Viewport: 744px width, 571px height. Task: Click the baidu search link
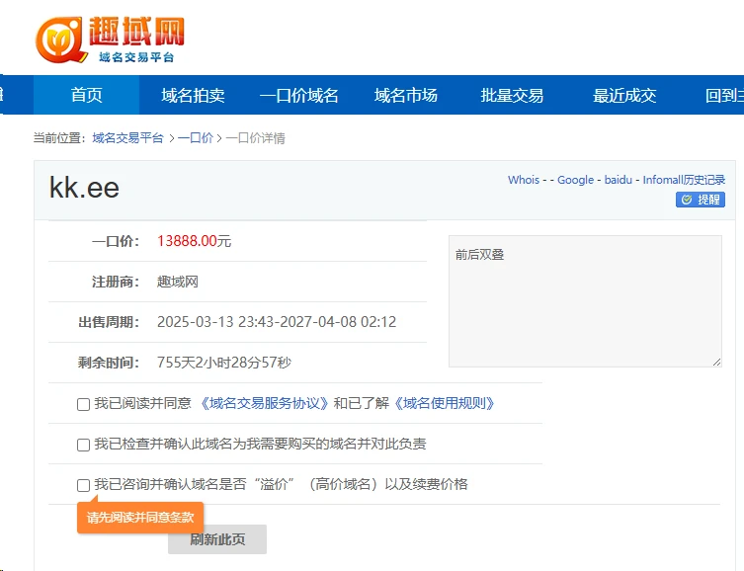click(618, 180)
